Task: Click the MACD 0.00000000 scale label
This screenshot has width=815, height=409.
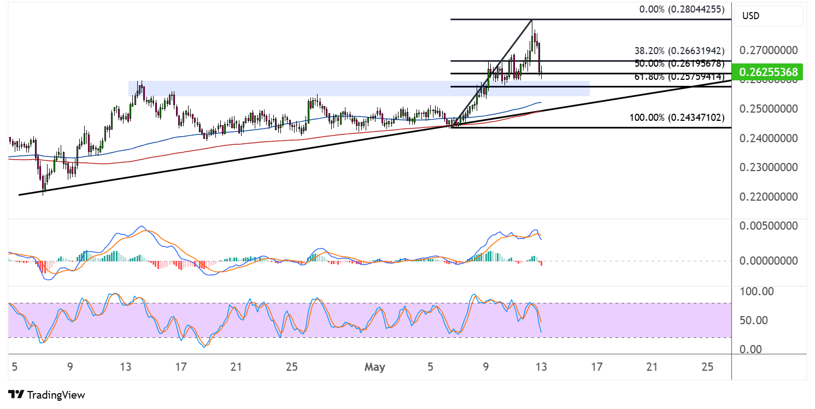Action: click(x=769, y=261)
